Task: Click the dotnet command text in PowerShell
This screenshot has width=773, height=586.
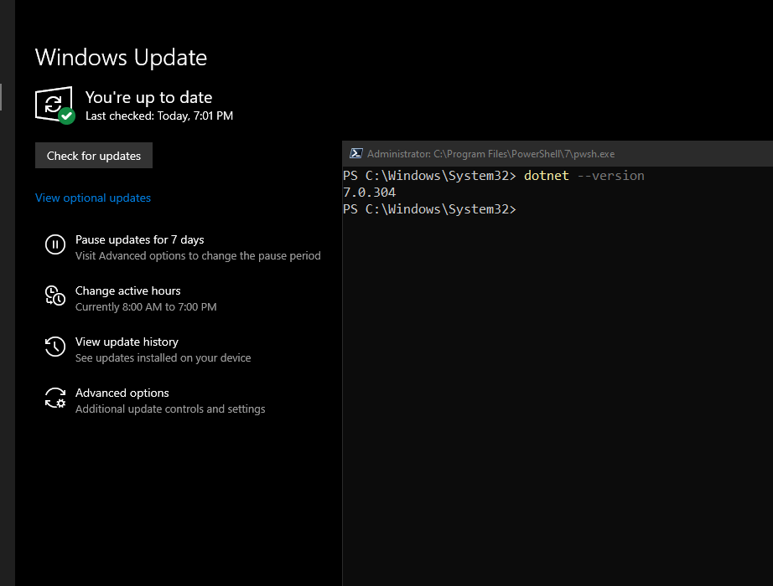Action: [x=547, y=176]
